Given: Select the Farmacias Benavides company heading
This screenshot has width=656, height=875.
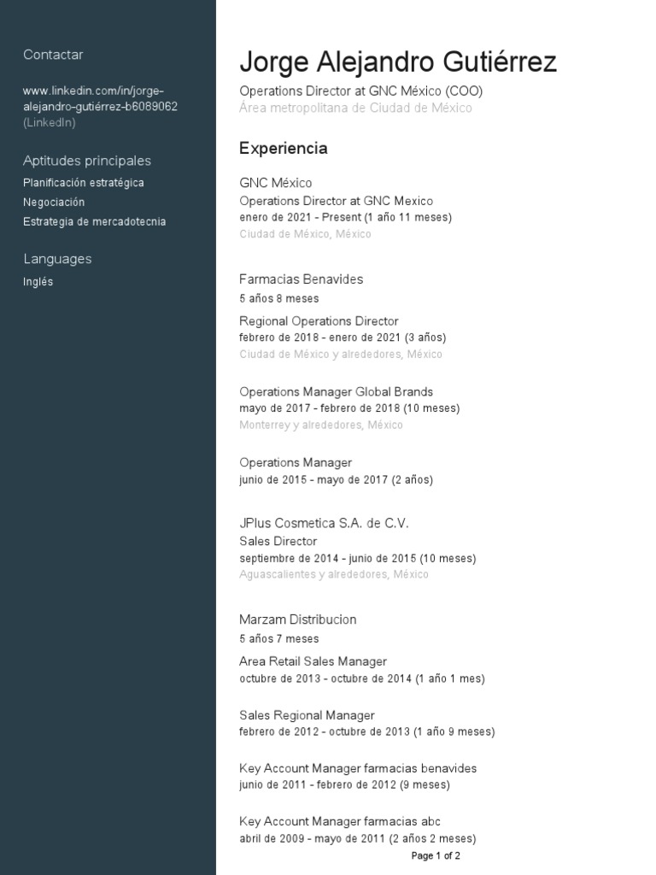Looking at the screenshot, I should click(x=302, y=279).
